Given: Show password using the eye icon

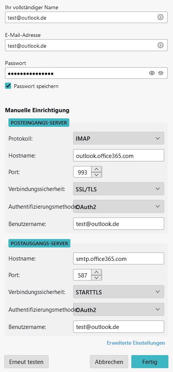Looking at the screenshot, I should click(x=152, y=73).
